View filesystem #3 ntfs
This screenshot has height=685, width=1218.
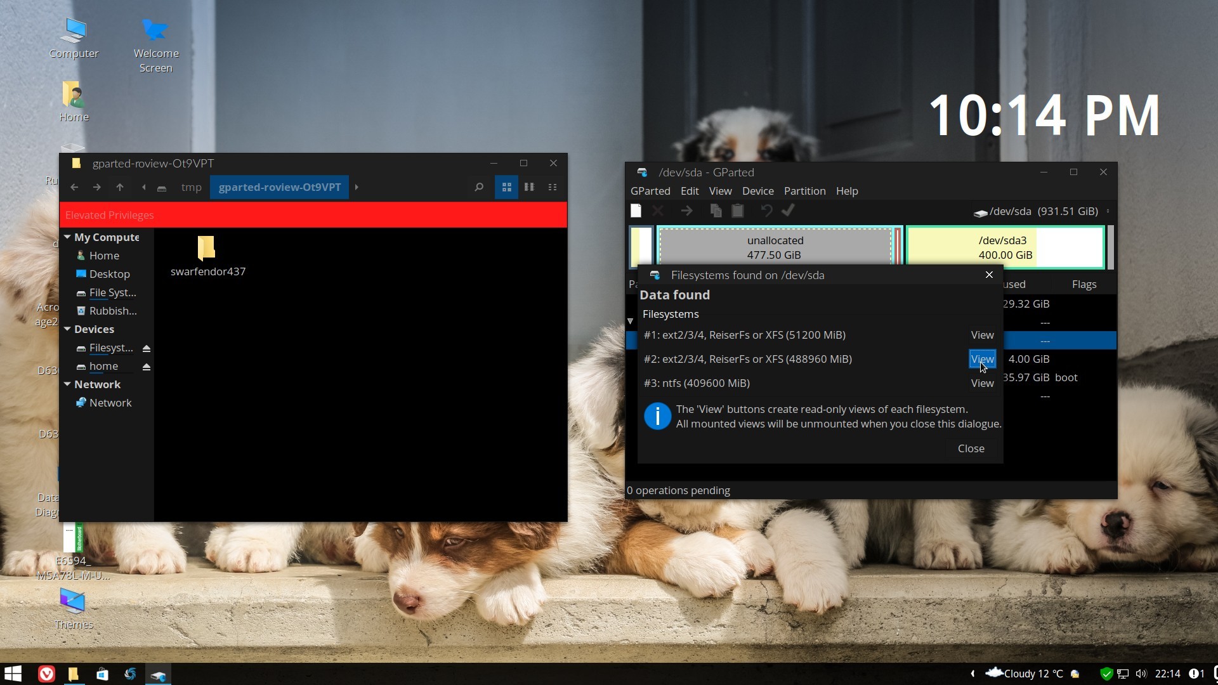tap(982, 383)
